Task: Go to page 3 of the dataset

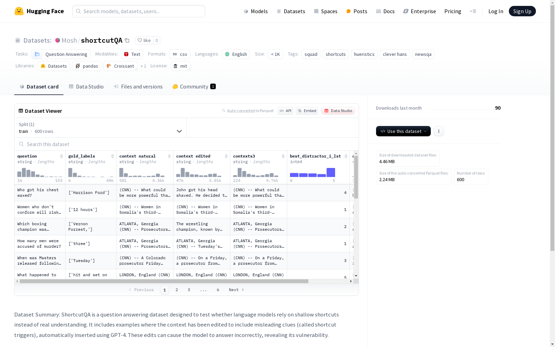Action: point(189,290)
